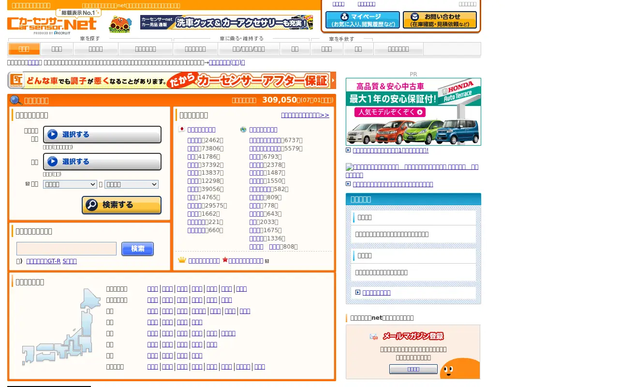Click the red star icon below the maker list

tap(225, 260)
